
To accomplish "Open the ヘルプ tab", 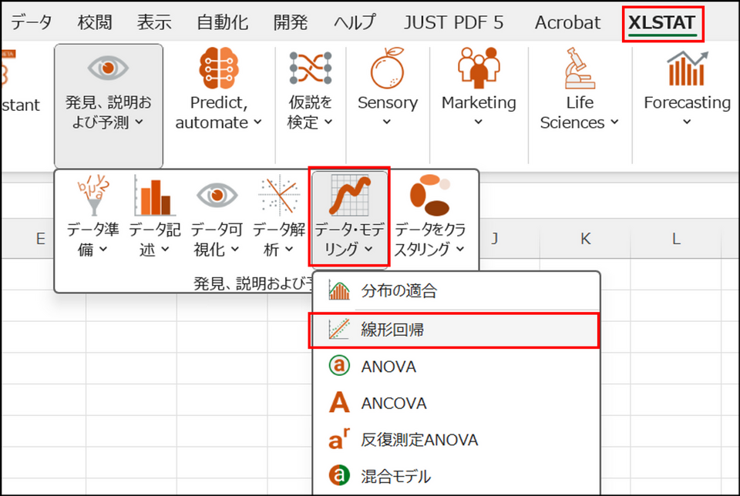I will 355,22.
